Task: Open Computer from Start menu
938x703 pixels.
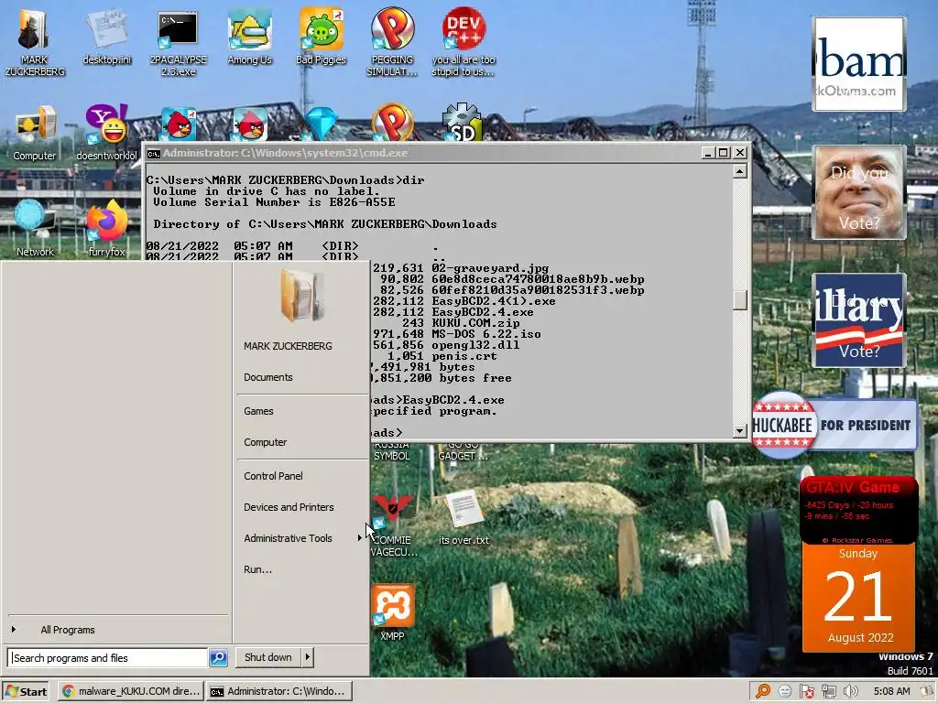Action: coord(265,442)
